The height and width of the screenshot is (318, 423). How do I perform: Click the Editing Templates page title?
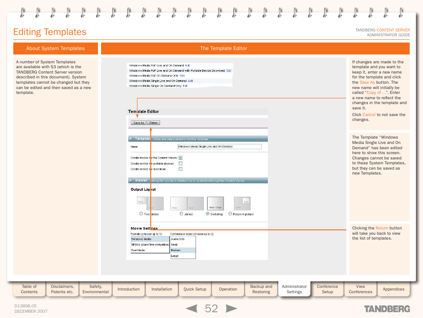tap(50, 32)
